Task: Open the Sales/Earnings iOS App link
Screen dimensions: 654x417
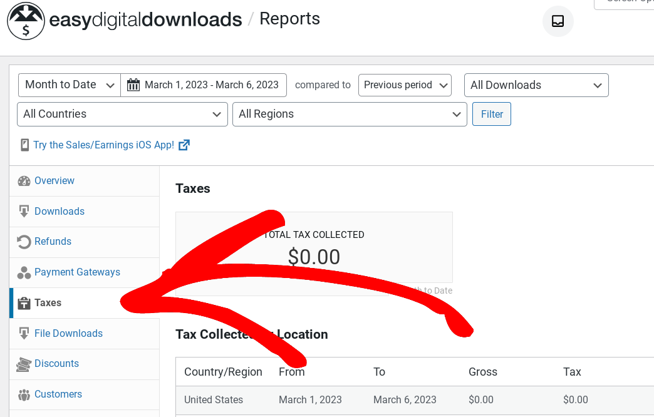Action: point(103,145)
